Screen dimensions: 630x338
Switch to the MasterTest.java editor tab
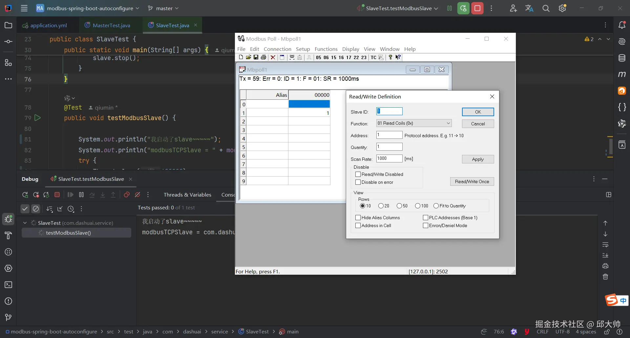point(111,25)
